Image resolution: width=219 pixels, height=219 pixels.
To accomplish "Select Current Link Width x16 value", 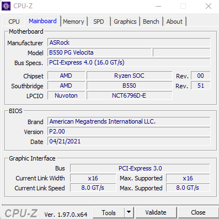I will (x=93, y=178).
